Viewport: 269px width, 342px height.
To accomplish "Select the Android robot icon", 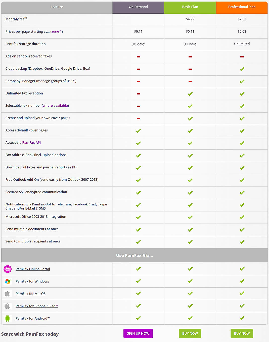I will (x=8, y=318).
